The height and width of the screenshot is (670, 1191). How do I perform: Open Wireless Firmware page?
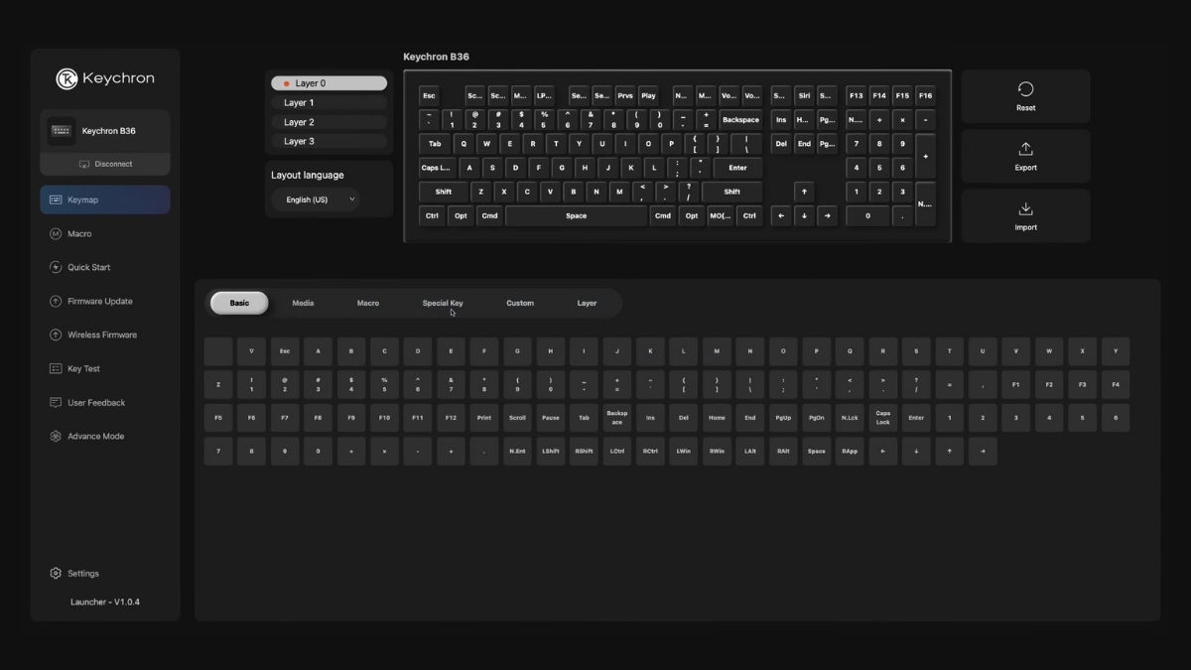tap(104, 335)
